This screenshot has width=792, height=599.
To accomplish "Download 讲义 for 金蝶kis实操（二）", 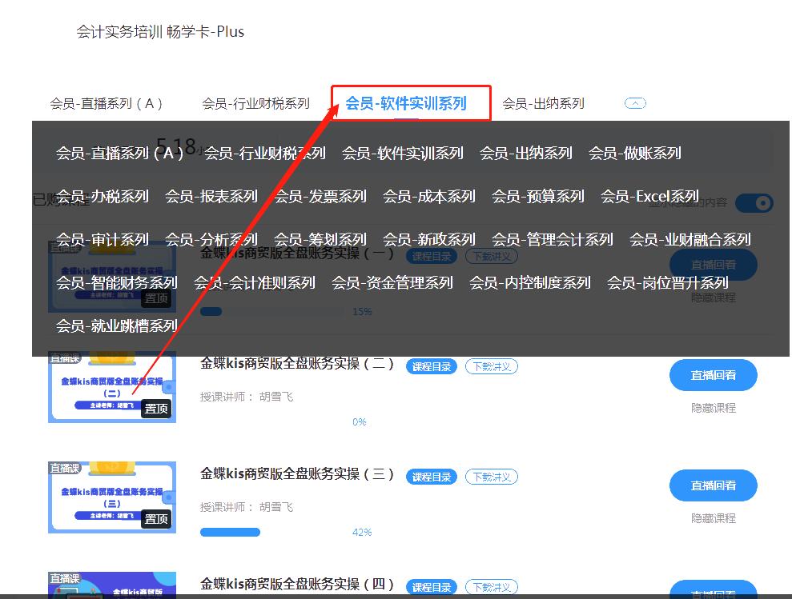I will point(492,367).
